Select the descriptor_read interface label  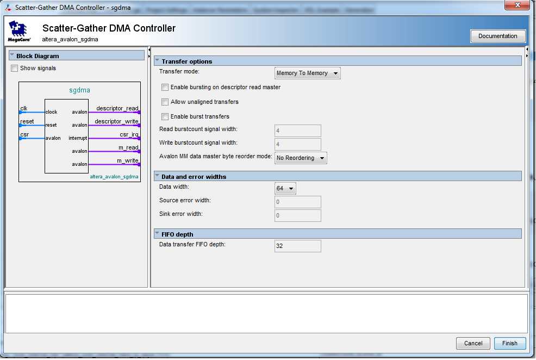pyautogui.click(x=117, y=108)
